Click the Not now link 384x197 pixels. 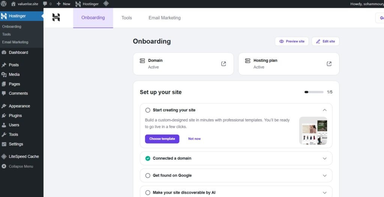coord(194,139)
